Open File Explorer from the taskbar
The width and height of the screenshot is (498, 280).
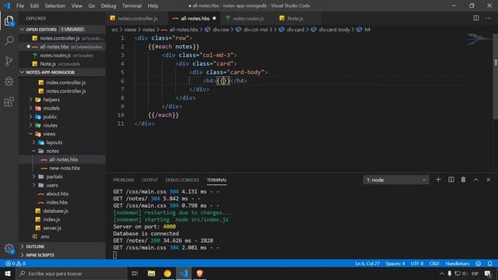pyautogui.click(x=151, y=273)
